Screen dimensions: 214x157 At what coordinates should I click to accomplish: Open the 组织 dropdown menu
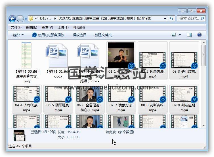(x=18, y=35)
